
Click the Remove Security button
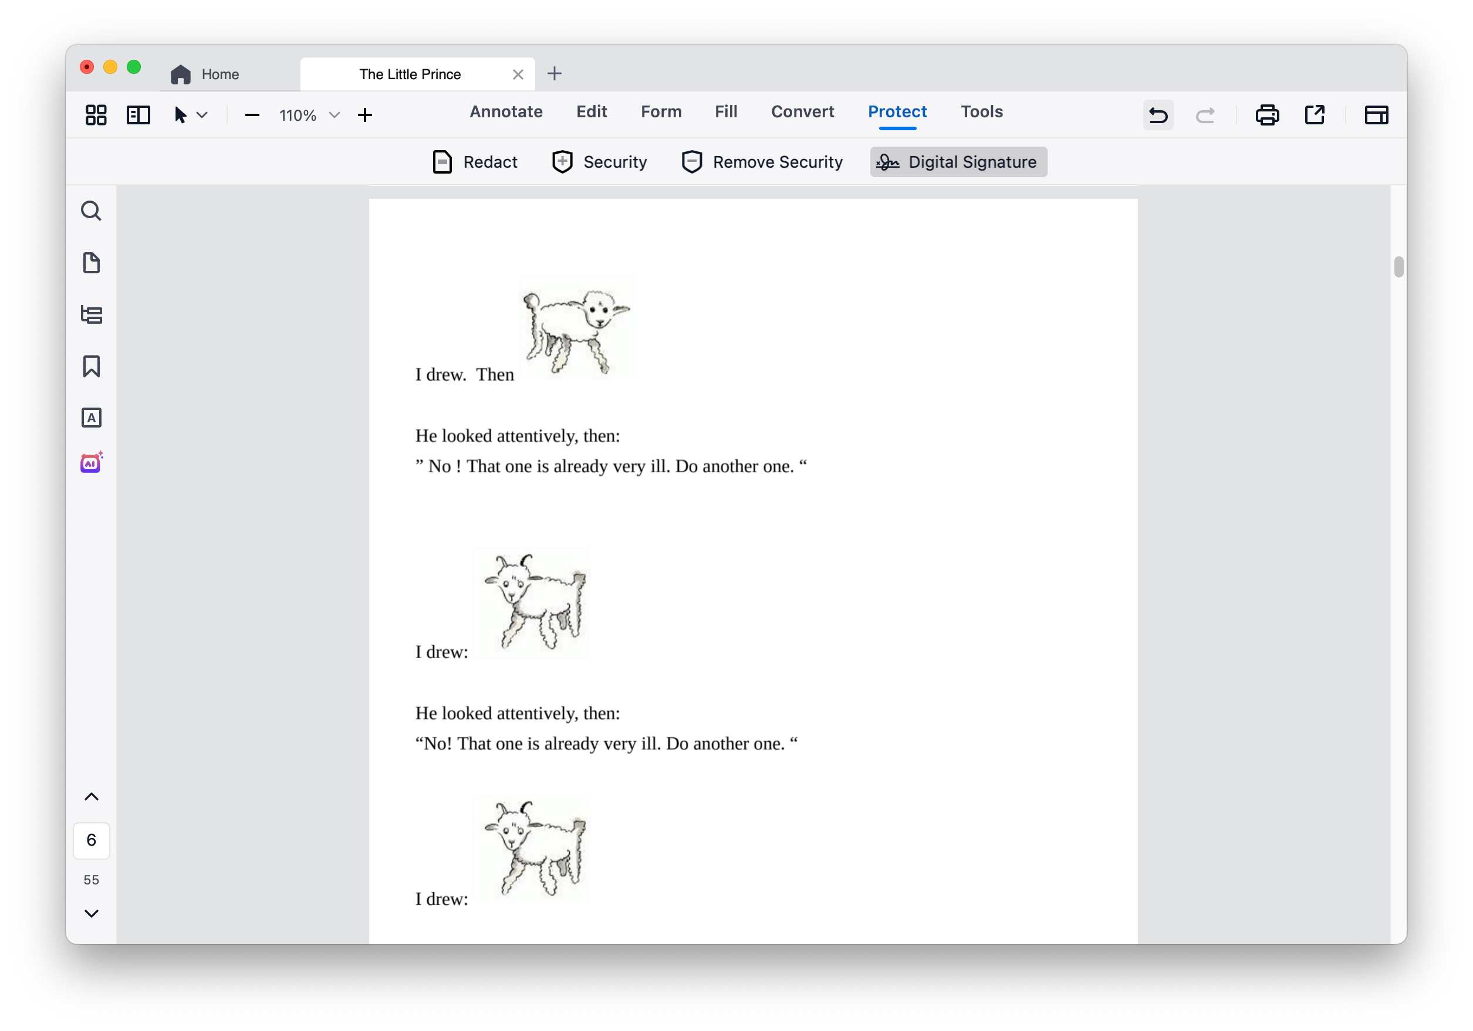tap(762, 162)
